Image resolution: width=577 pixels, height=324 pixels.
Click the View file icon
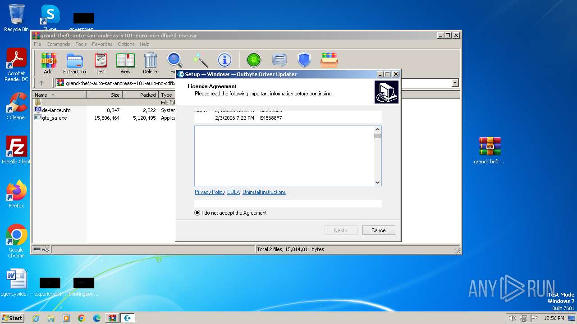[125, 63]
